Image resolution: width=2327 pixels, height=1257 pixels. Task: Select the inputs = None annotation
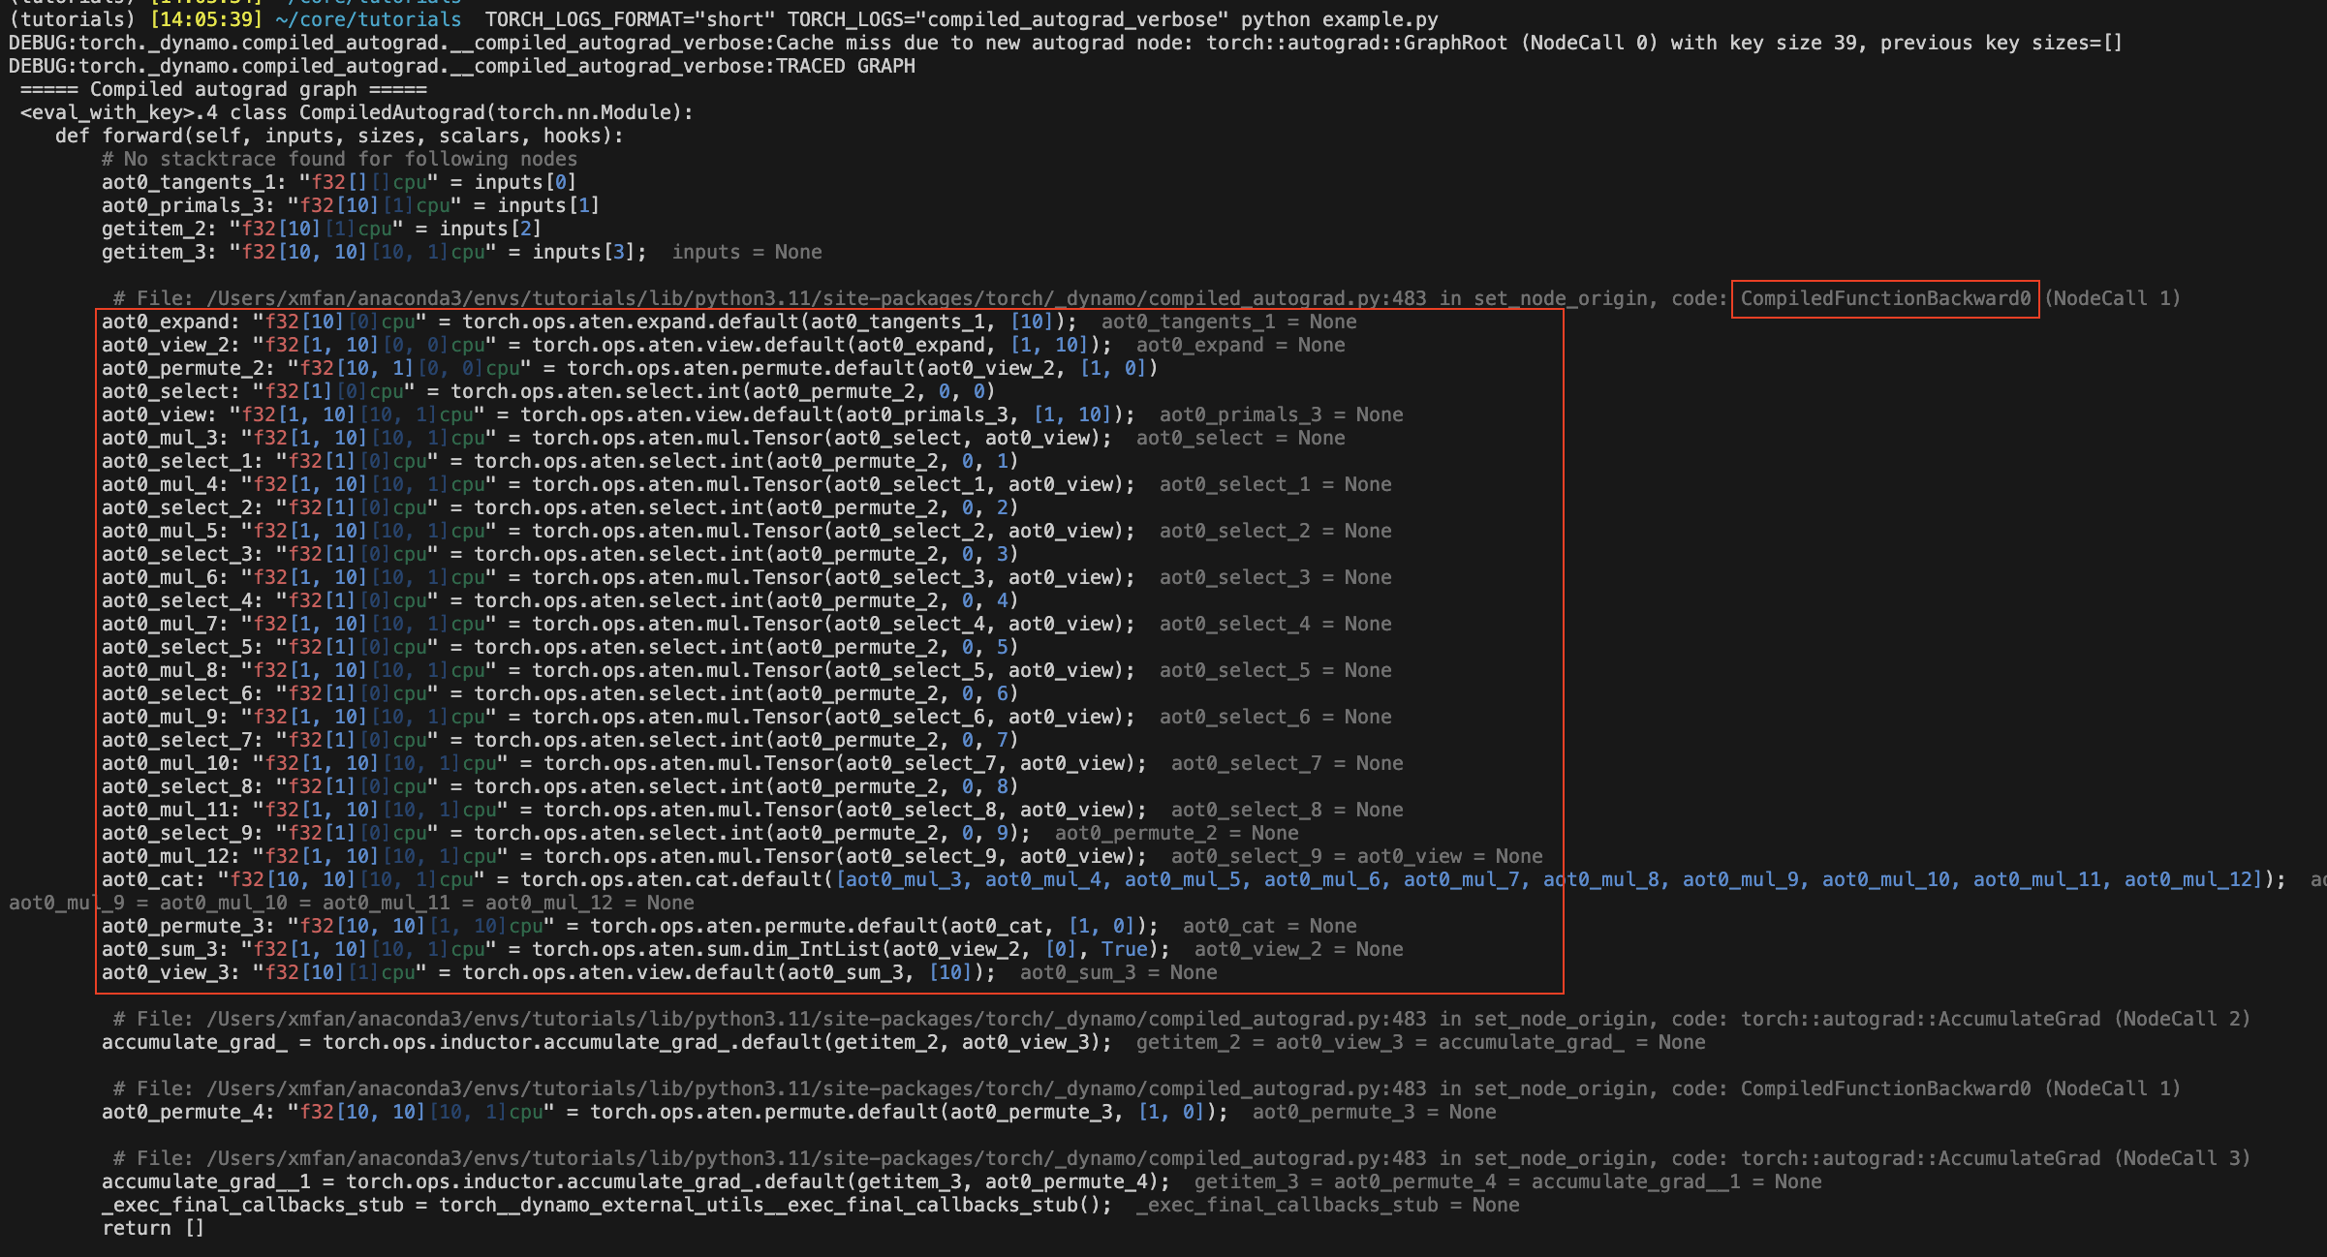pos(746,252)
